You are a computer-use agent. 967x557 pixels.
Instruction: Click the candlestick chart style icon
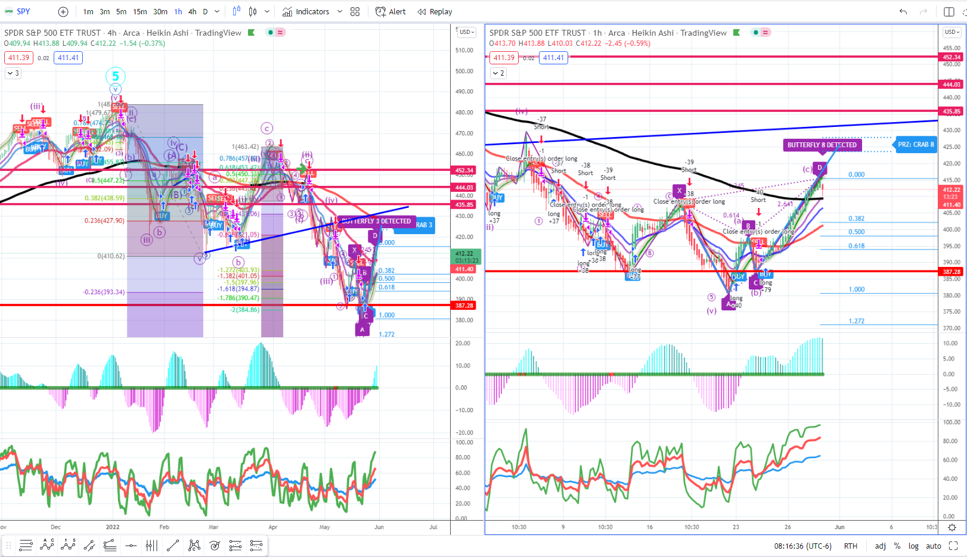tap(253, 11)
